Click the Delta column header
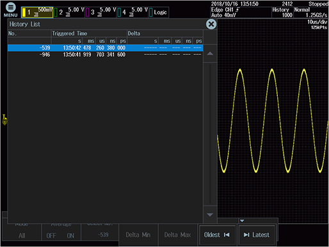 [165, 33]
